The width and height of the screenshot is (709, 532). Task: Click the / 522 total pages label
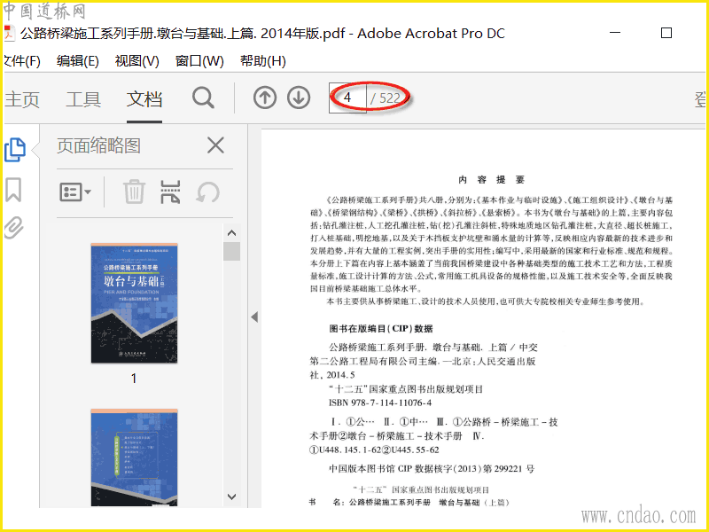pyautogui.click(x=386, y=98)
